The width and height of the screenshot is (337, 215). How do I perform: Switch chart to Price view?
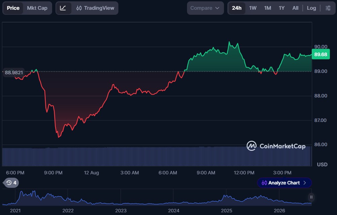coord(13,8)
